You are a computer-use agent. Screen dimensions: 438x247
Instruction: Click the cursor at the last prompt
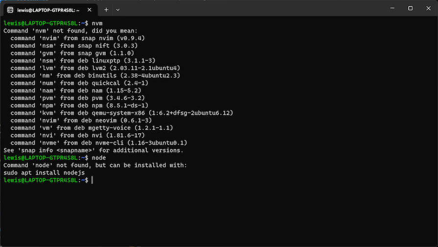click(92, 180)
